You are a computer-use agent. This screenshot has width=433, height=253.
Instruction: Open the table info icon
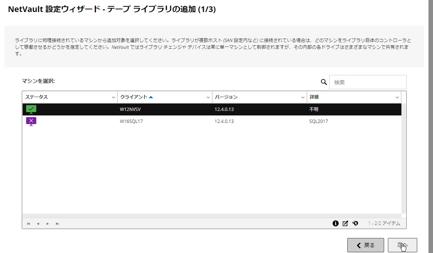tap(336, 223)
